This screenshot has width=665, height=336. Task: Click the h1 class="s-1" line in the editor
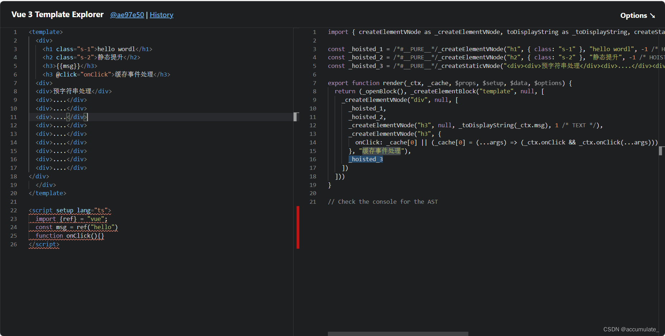click(98, 49)
